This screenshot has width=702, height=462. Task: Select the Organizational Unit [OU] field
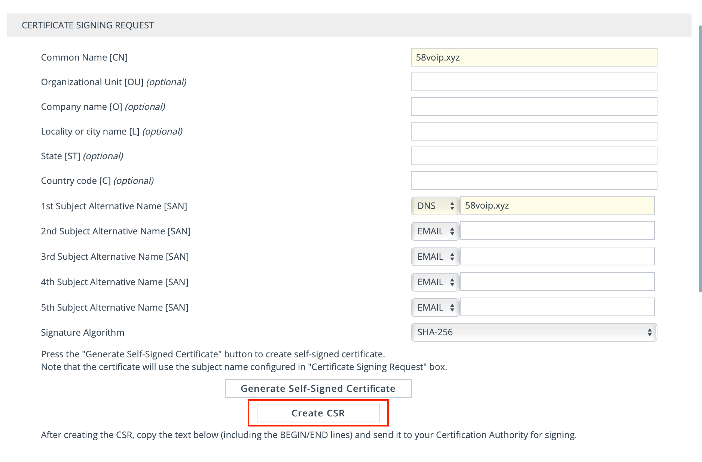pyautogui.click(x=534, y=82)
